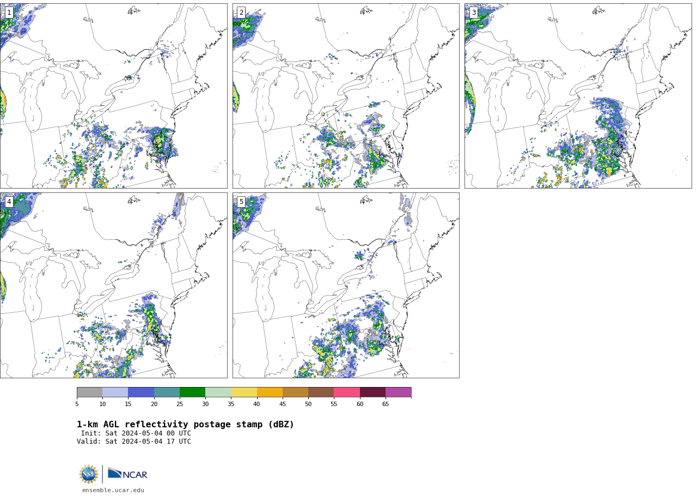
Task: Select the brown 50-55 dBZ swatch
Action: point(321,392)
